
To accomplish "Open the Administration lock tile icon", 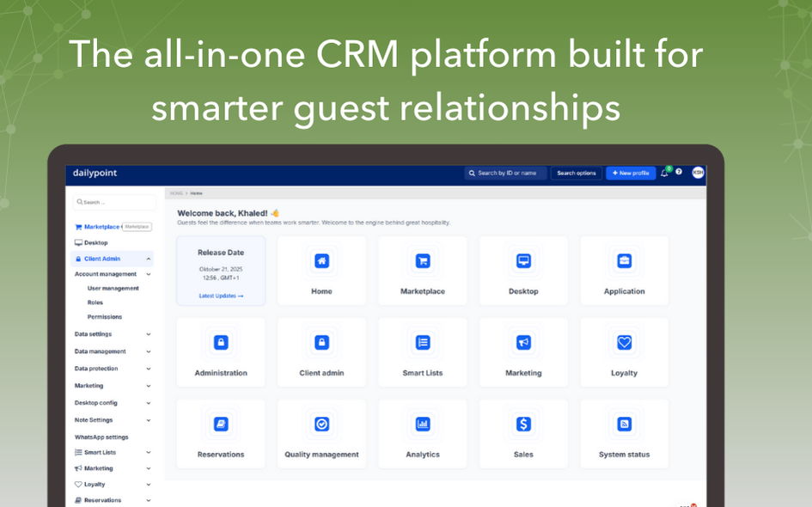I will [221, 342].
